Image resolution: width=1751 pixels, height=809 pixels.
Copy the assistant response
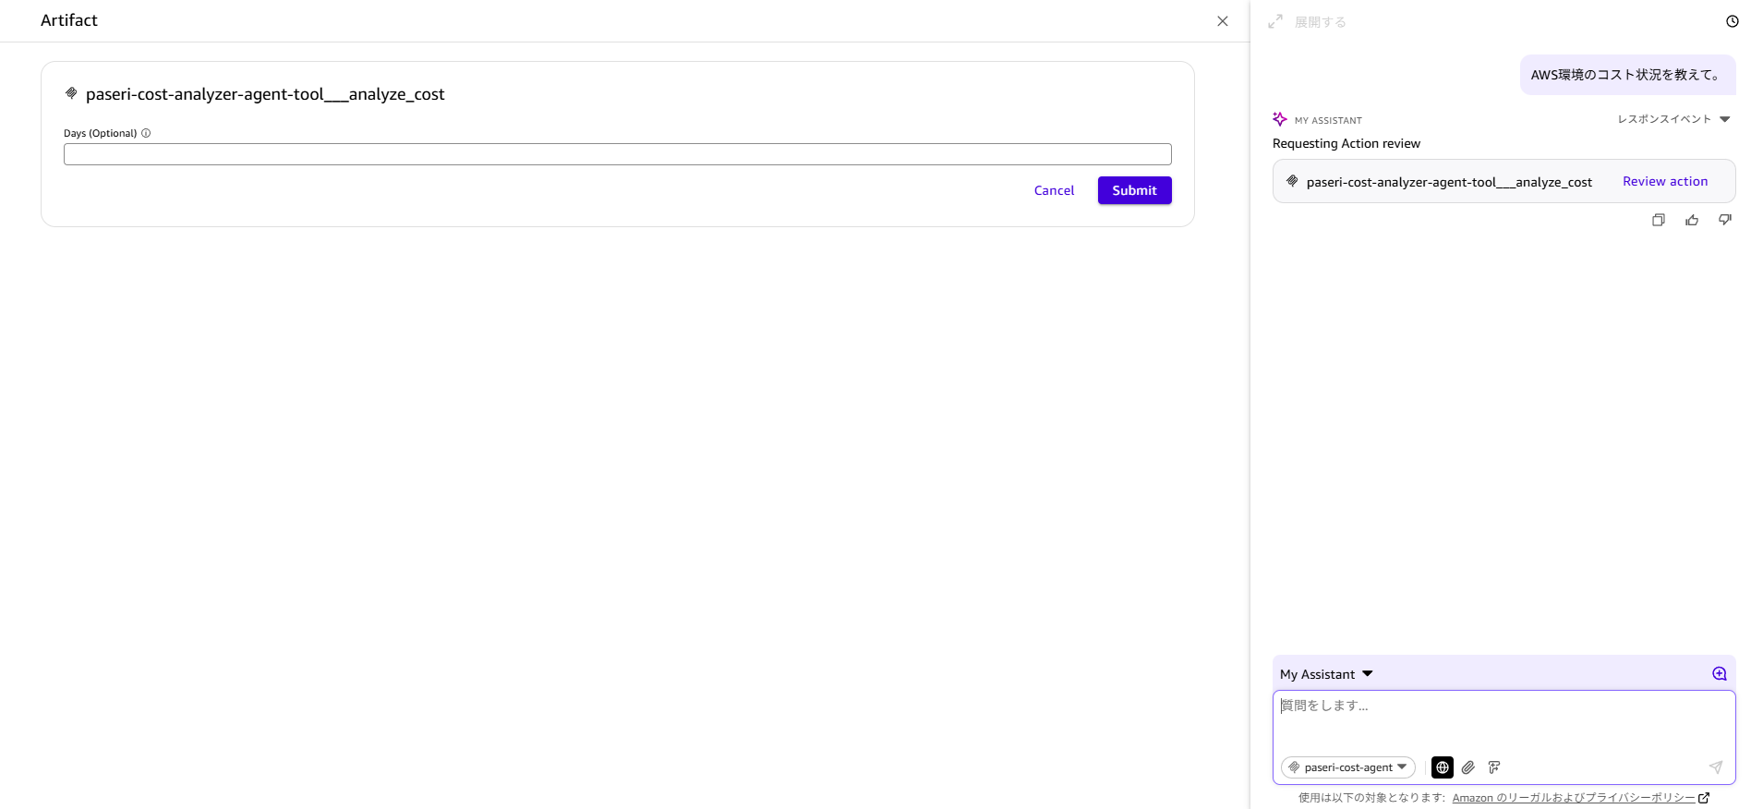click(x=1658, y=220)
